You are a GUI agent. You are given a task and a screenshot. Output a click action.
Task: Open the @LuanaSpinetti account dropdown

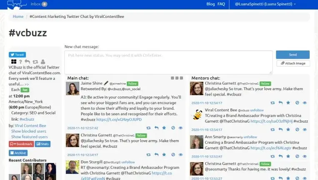click(265, 4)
